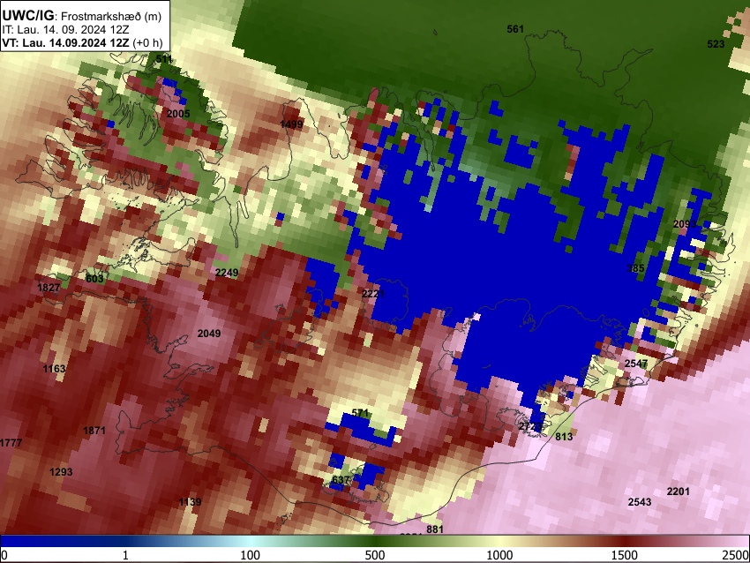The height and width of the screenshot is (563, 750).
Task: Click the color scale label '2500'
Action: pos(736,555)
